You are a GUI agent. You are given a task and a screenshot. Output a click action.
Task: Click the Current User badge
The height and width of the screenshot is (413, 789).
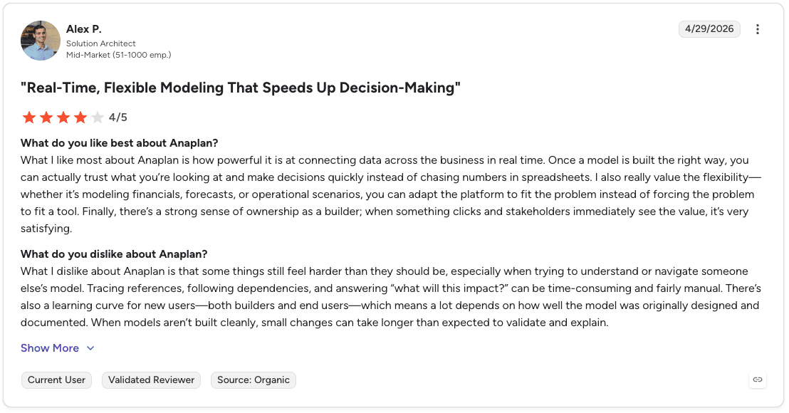coord(56,380)
